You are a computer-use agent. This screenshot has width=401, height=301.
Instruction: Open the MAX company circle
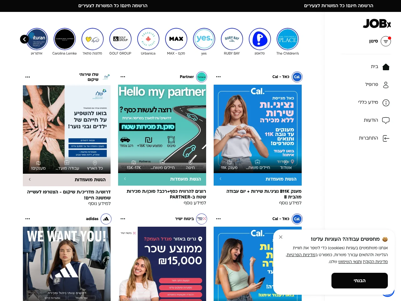click(x=176, y=39)
